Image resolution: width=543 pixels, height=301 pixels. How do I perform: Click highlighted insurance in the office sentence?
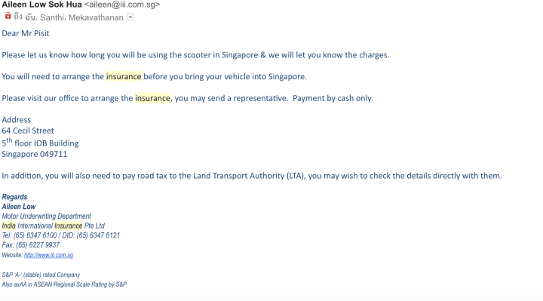pyautogui.click(x=152, y=98)
